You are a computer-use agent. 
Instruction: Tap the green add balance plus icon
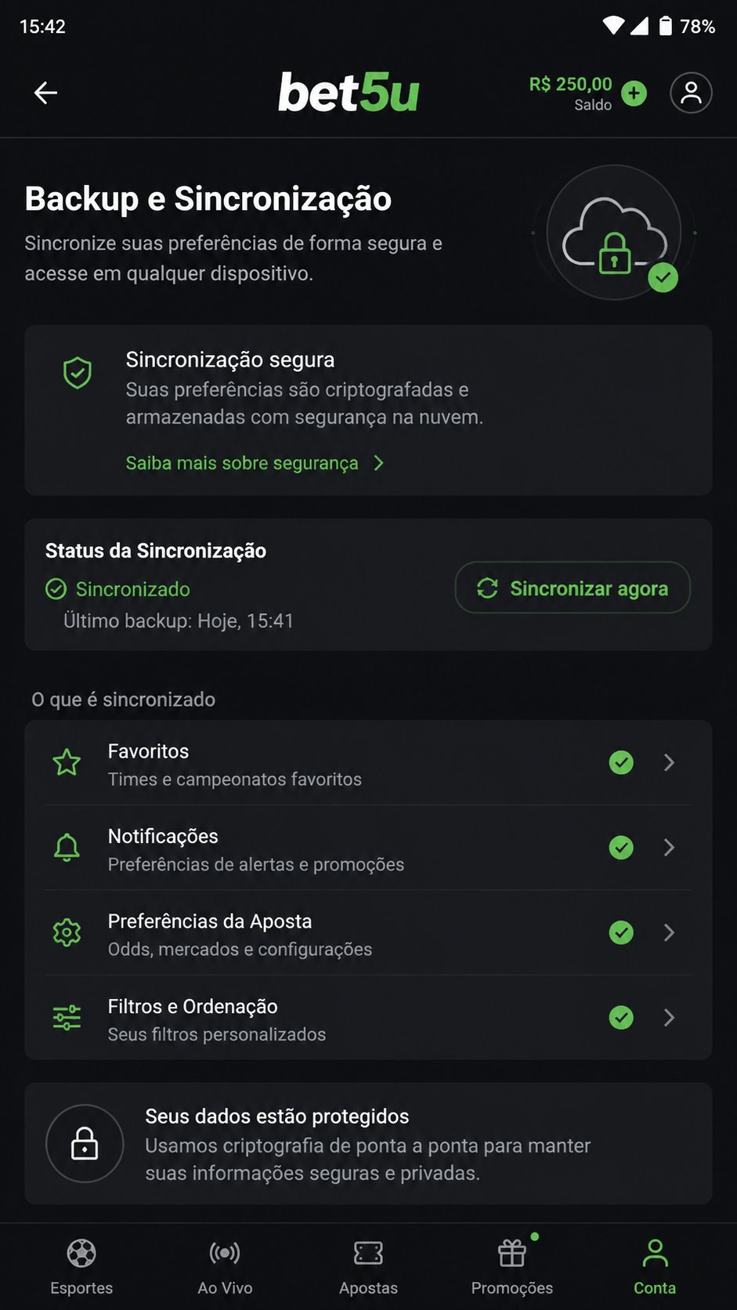634,93
